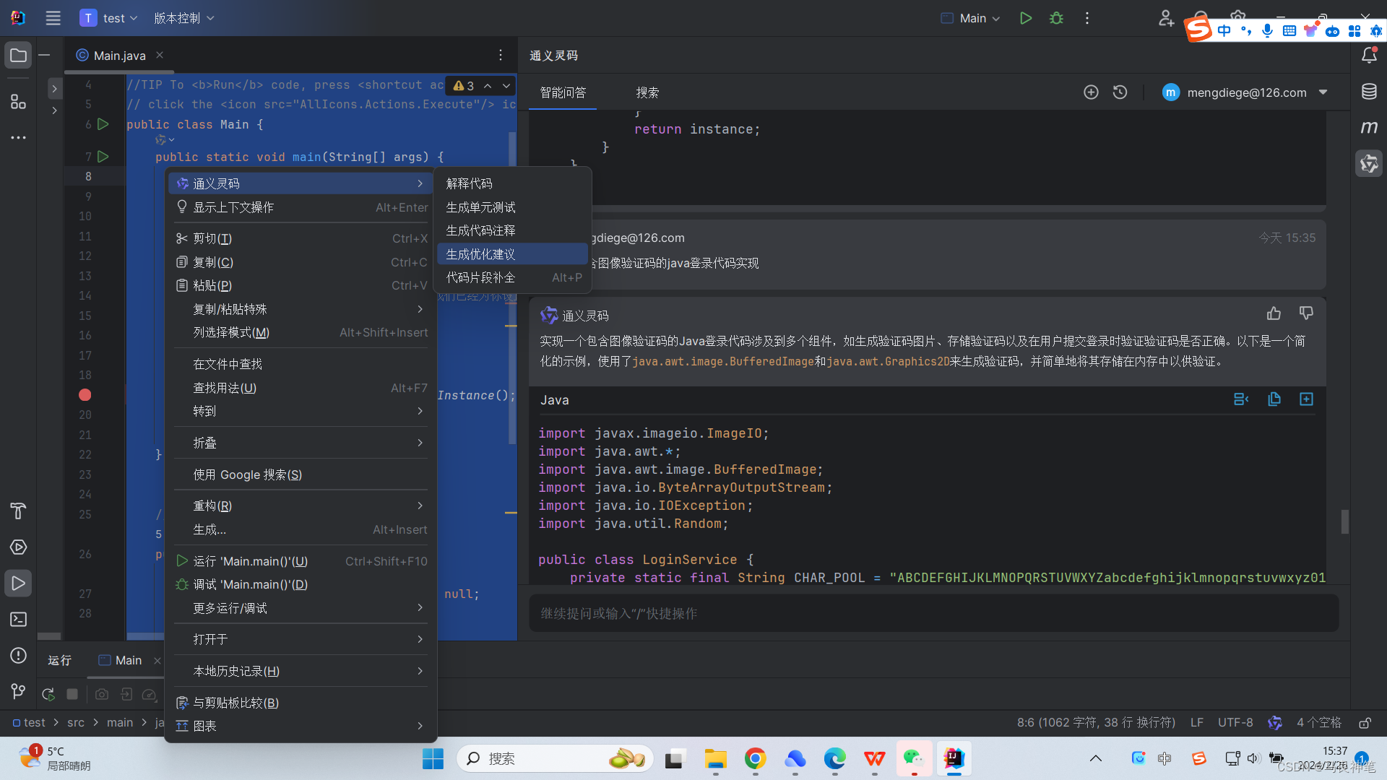Switch to the 智能问答 tab

(x=563, y=92)
